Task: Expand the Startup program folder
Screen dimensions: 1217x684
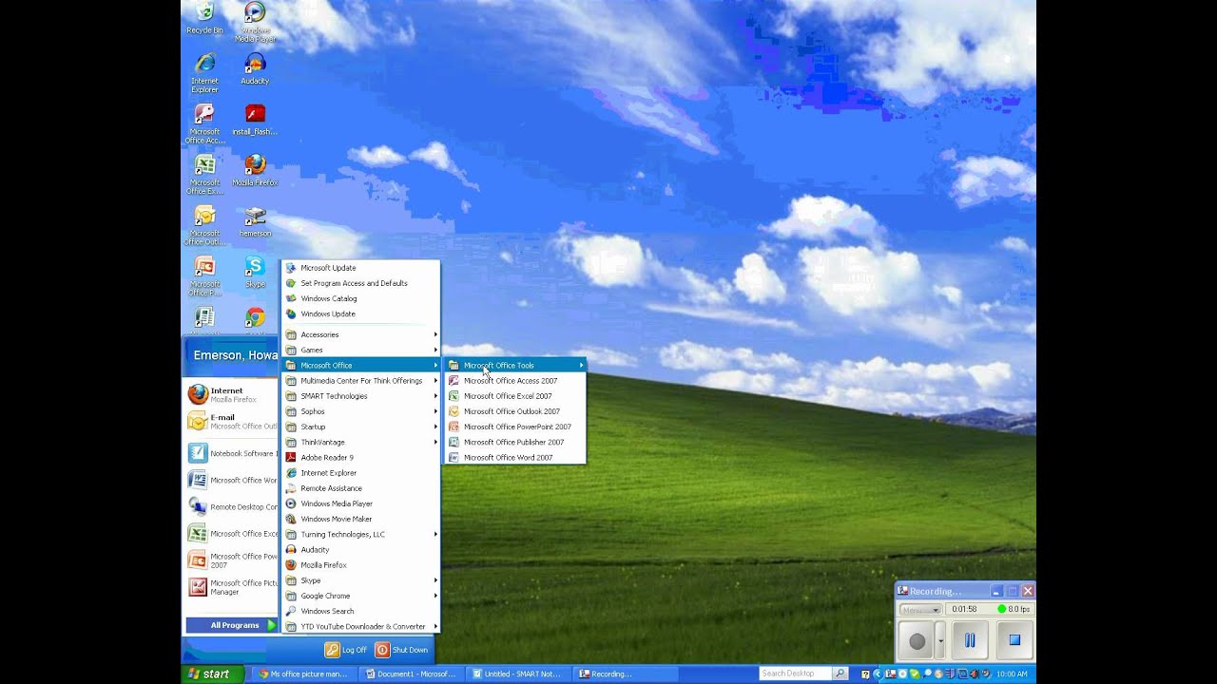Action: coord(360,427)
